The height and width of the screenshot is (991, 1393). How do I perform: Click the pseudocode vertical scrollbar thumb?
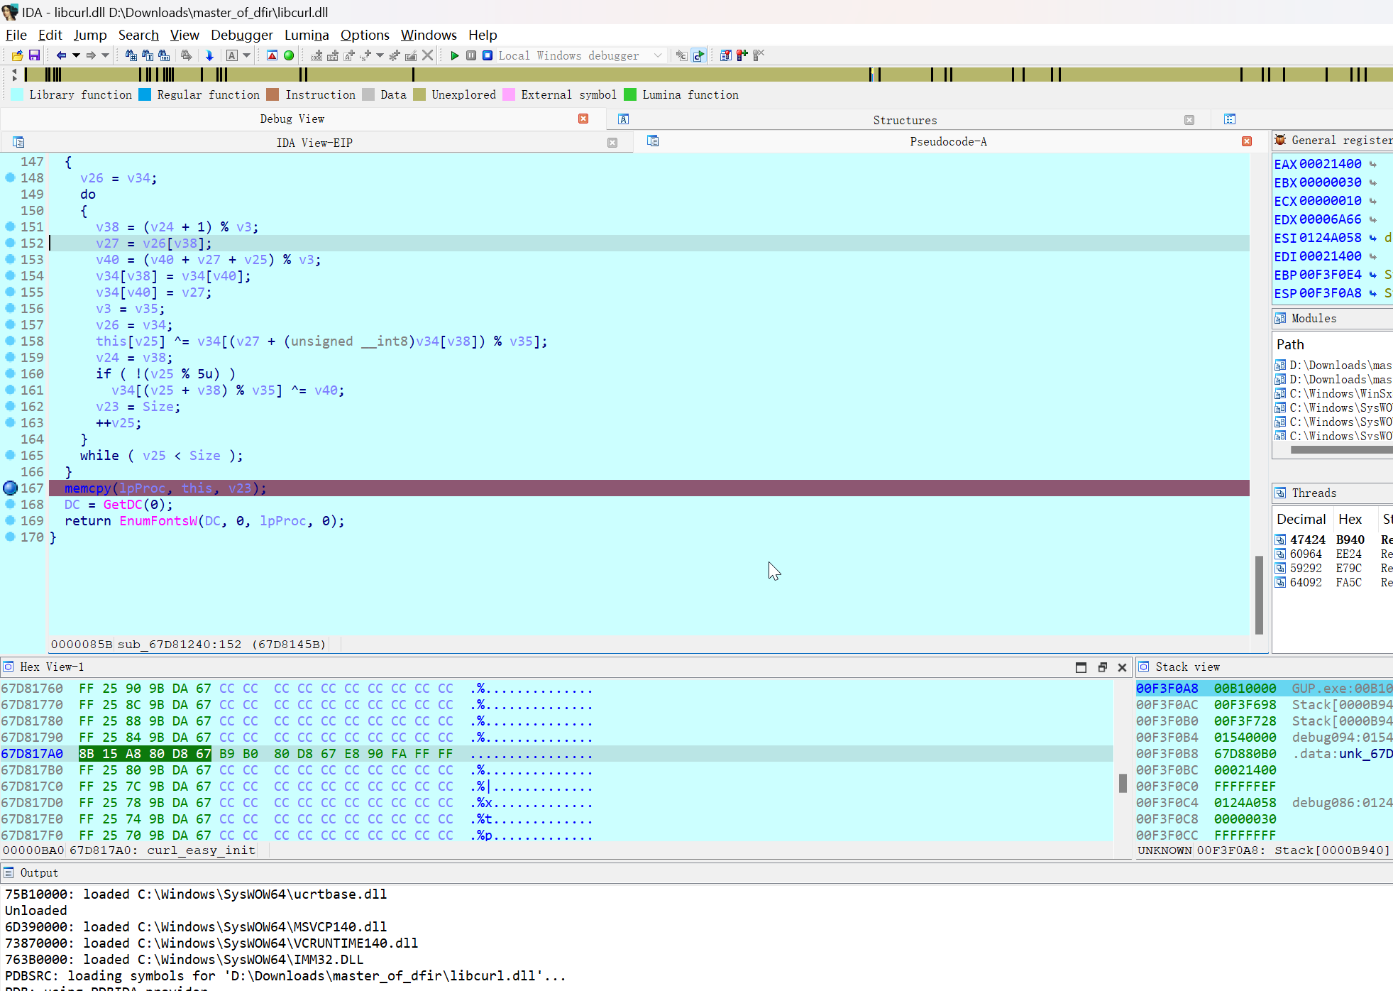click(x=1259, y=595)
